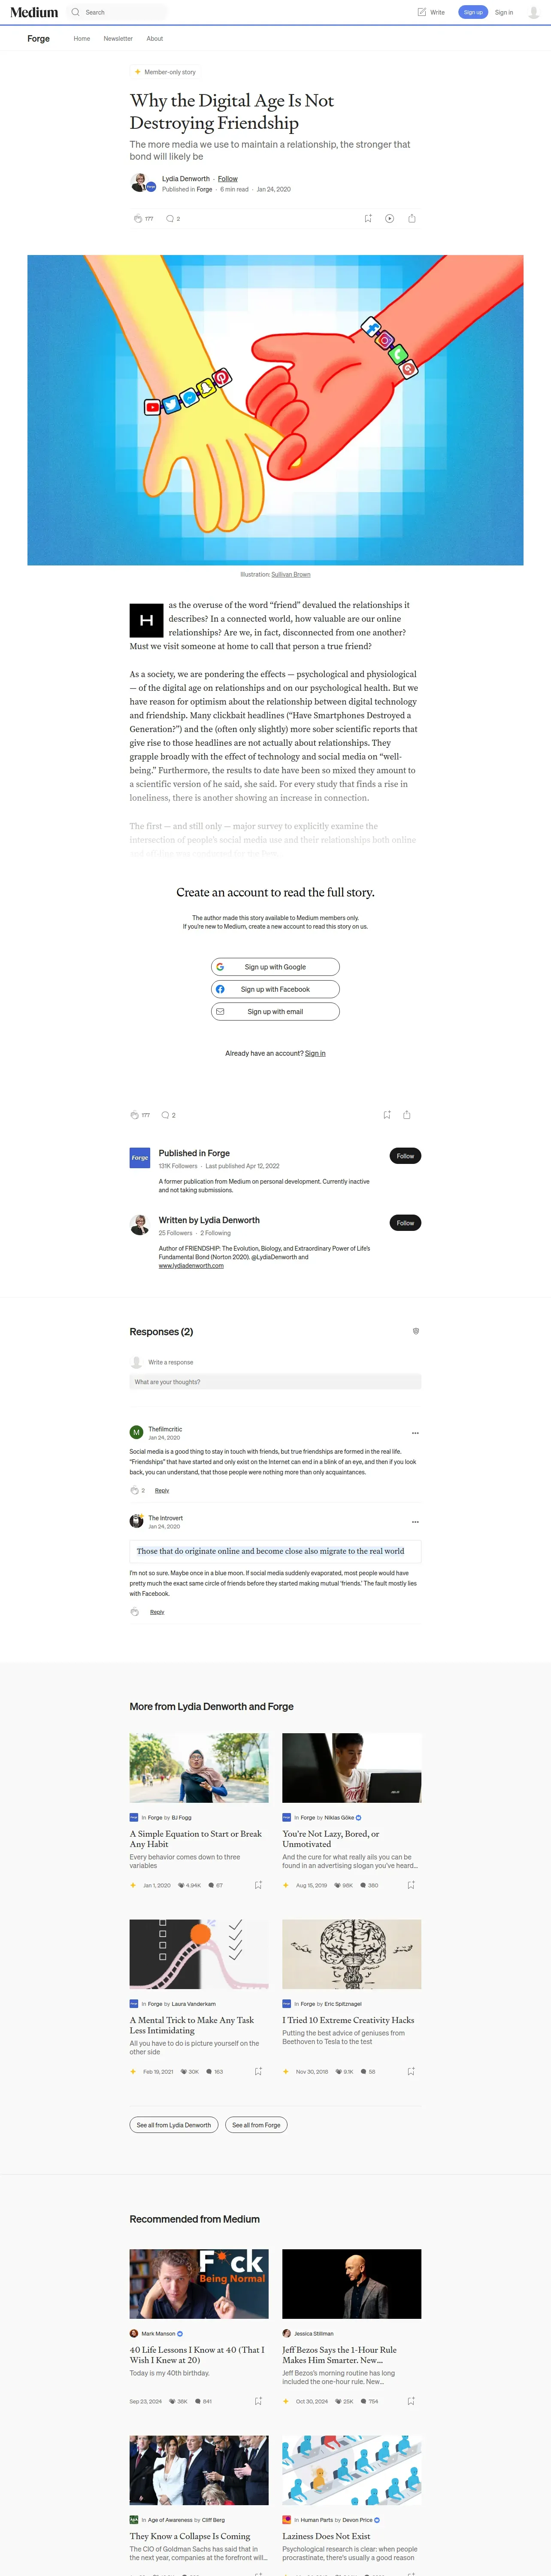
Task: Go to the About tab of Forge
Action: click(155, 38)
